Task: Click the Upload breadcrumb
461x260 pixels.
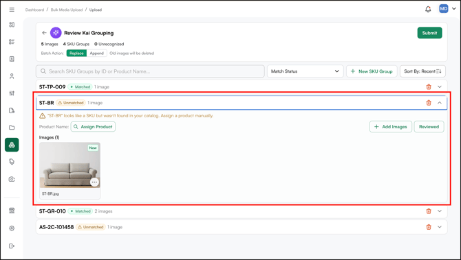Action: [x=96, y=10]
